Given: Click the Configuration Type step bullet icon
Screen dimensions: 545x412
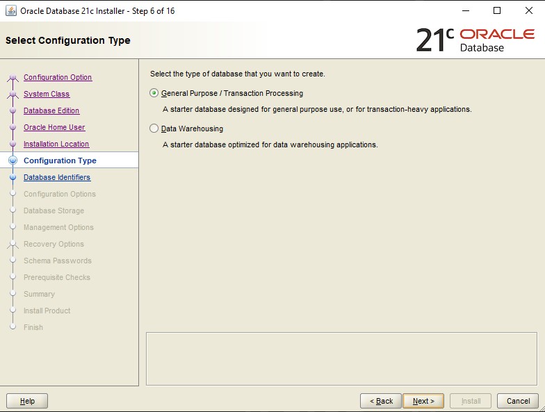Looking at the screenshot, I should 13,160.
